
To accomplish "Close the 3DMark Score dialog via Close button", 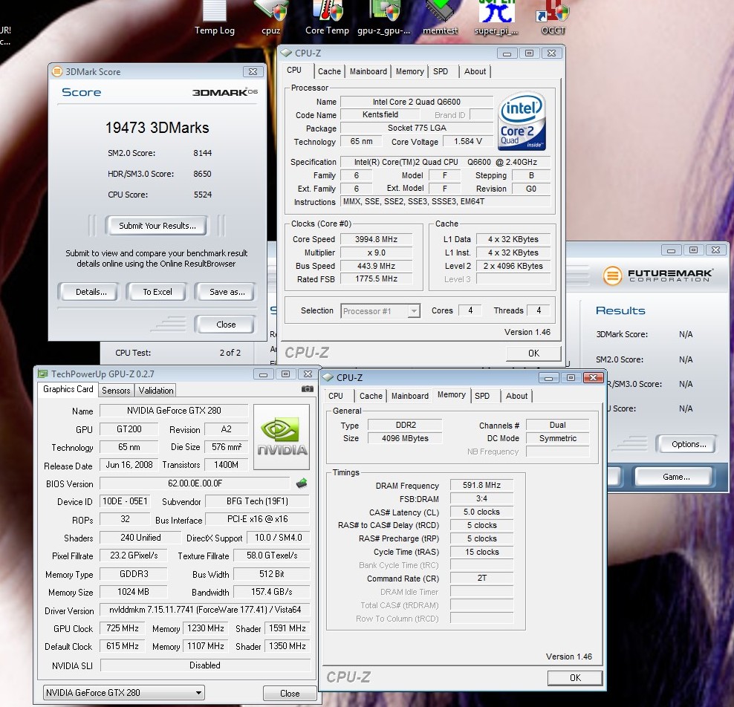I will 226,325.
